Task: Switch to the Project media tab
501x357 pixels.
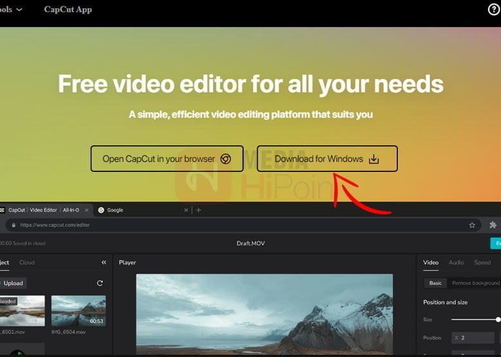Action: [x=5, y=263]
